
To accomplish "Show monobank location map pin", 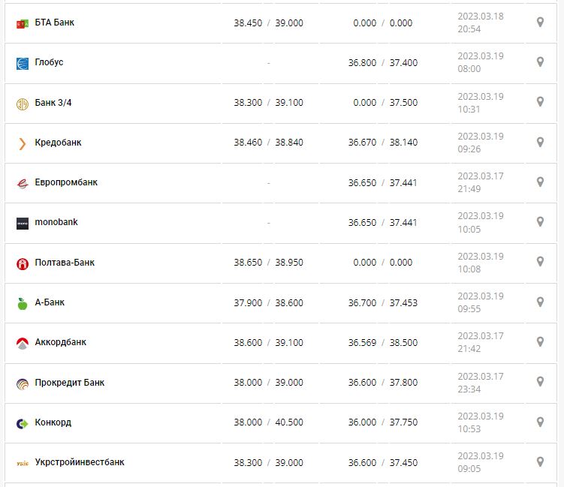I will click(x=539, y=222).
